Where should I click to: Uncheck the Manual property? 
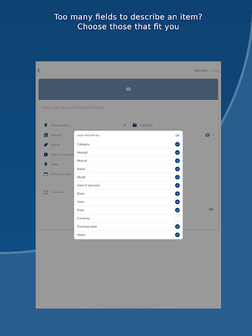point(177,161)
